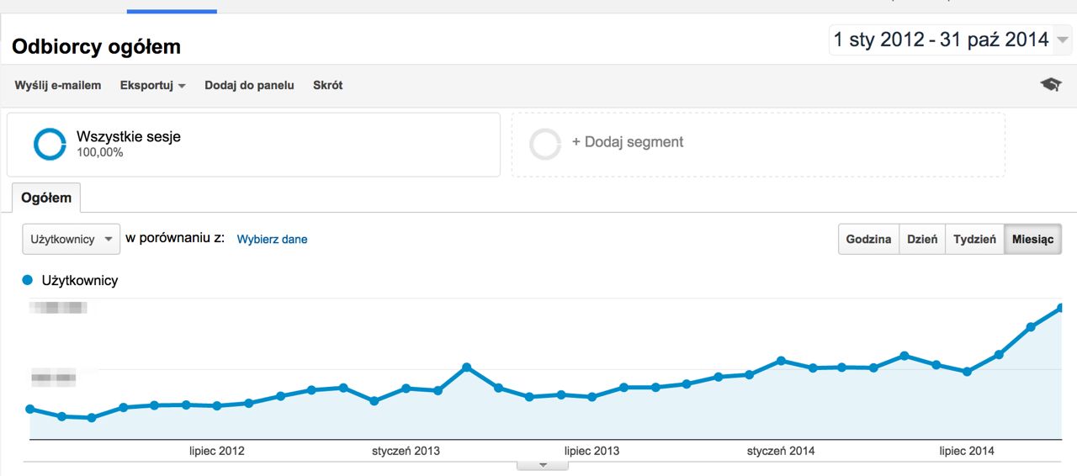Click the Skrót button
Image resolution: width=1077 pixels, height=476 pixels.
tap(327, 85)
